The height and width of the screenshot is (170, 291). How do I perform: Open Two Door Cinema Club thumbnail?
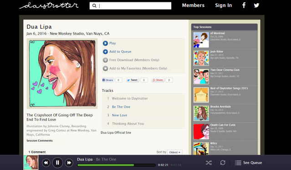[x=201, y=77]
